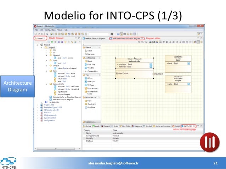Open the Edit menu

41,30
